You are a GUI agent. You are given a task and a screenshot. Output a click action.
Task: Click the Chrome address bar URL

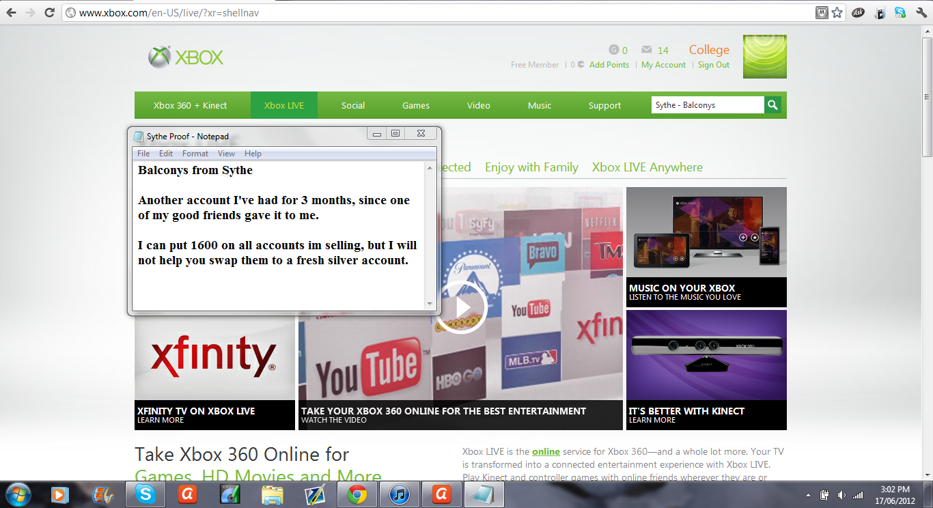coord(169,13)
